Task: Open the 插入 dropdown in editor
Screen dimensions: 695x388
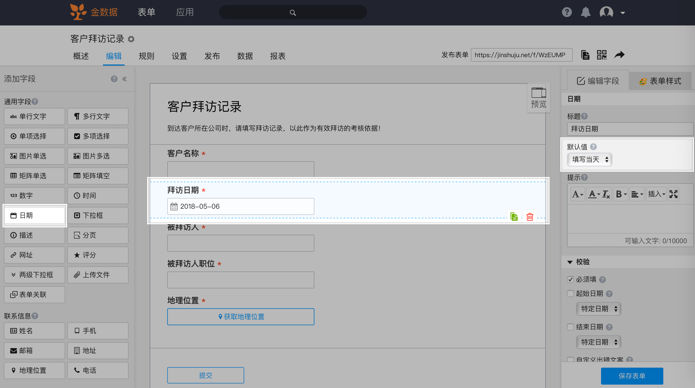Action: (657, 194)
